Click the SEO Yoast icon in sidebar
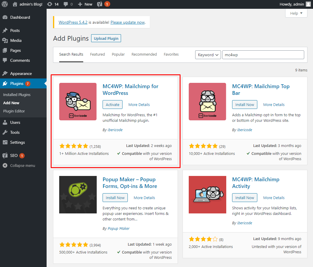Screen dimensions: 313x267 point(5,155)
